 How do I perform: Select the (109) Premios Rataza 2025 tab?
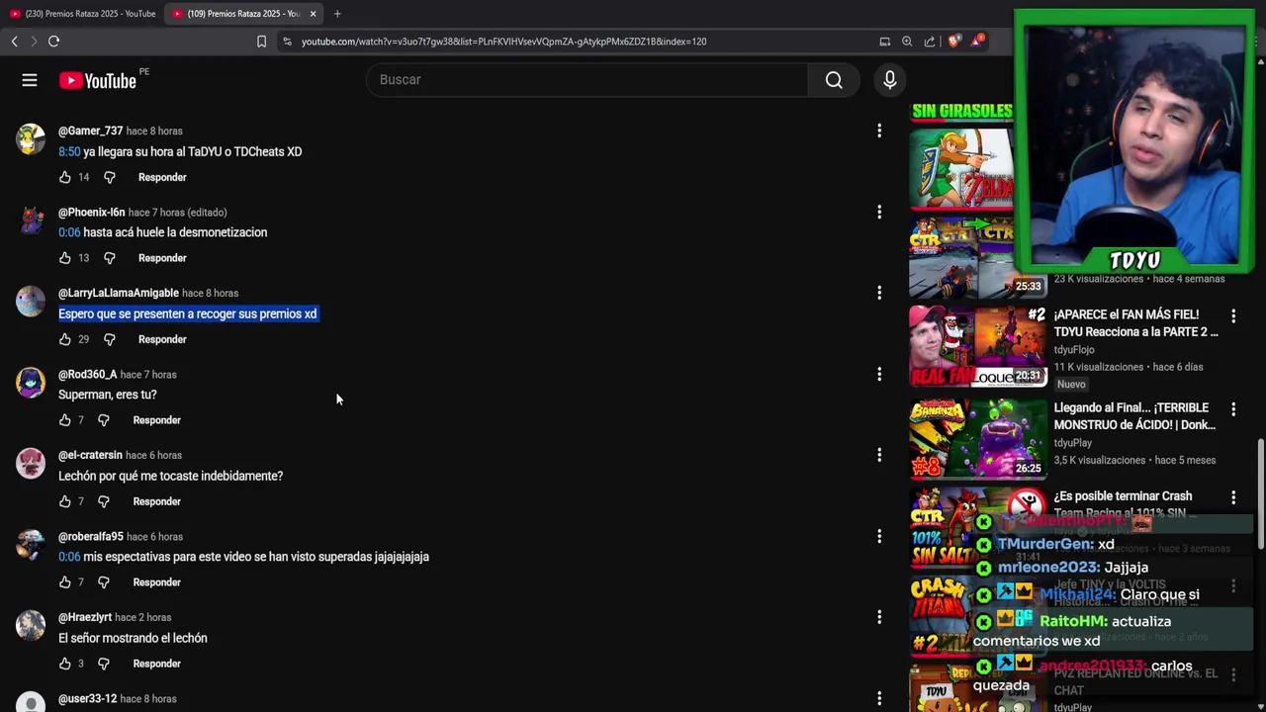(x=242, y=14)
